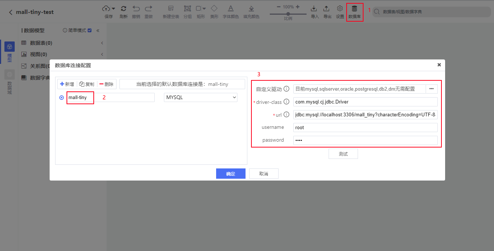Viewport: 494px width, 251px height.
Task: Expand the Views 视图(0) arrow
Action: pos(102,54)
